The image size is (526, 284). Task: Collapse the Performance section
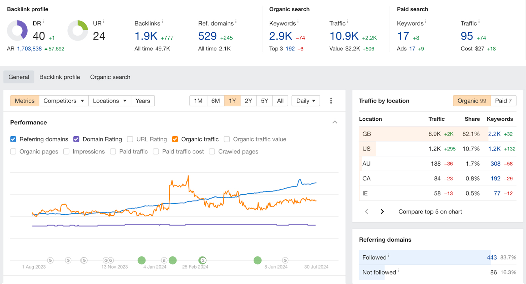click(335, 122)
